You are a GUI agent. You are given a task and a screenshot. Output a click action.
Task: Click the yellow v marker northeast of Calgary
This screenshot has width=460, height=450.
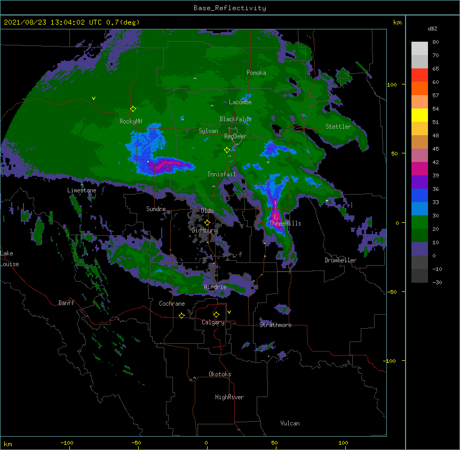229,312
